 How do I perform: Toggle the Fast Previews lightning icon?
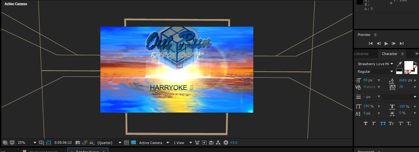[x=204, y=143]
